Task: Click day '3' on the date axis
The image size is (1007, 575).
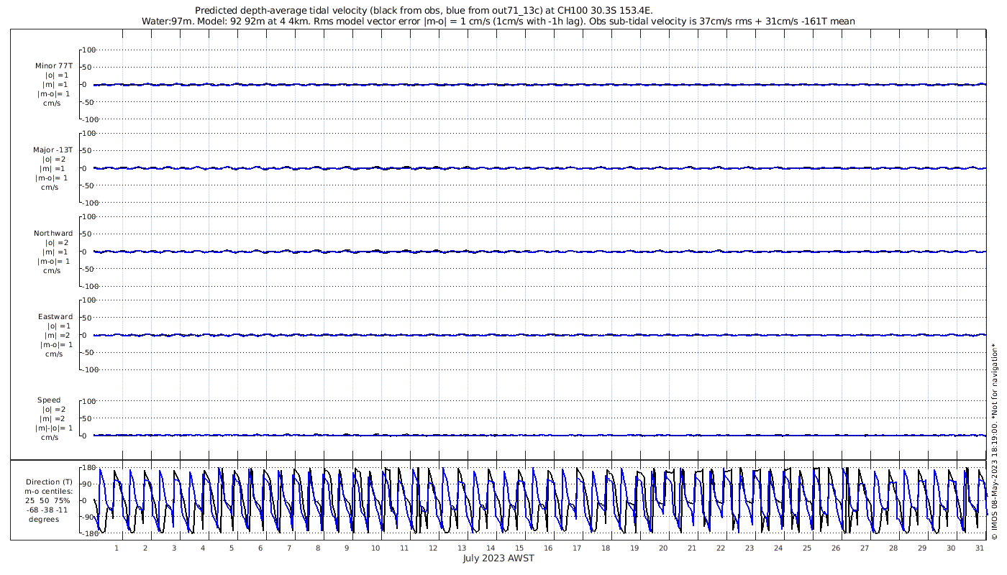Action: tap(174, 548)
